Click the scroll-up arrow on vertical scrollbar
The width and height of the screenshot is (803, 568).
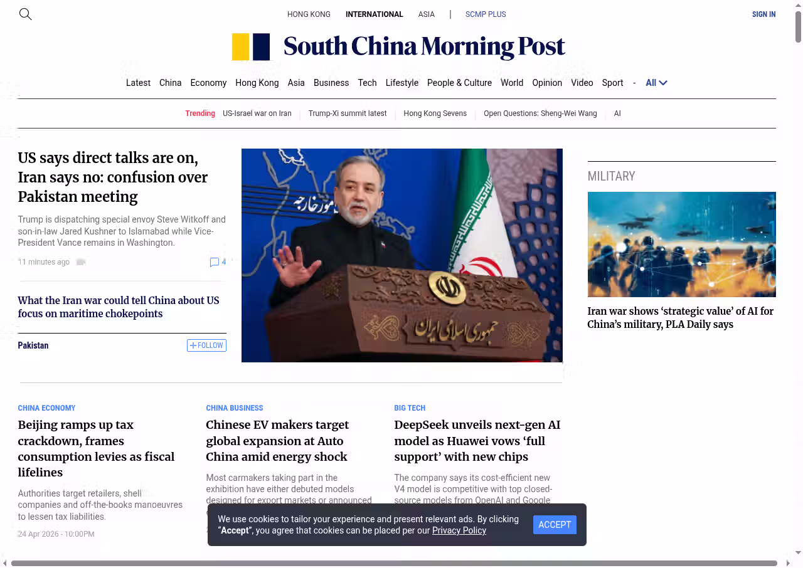click(x=798, y=5)
